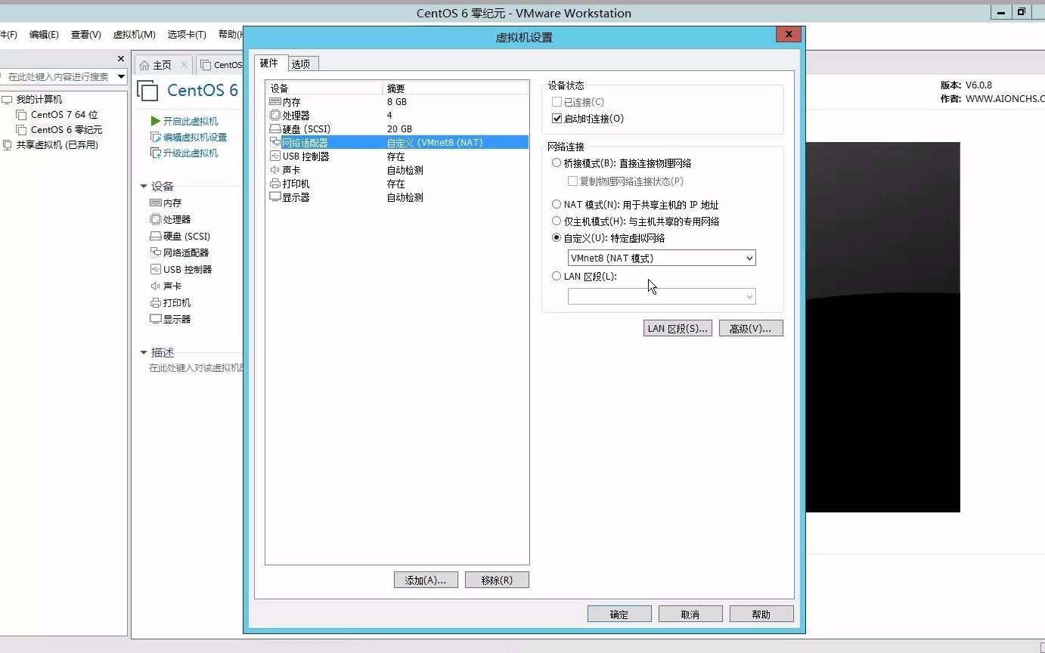Viewport: 1045px width, 653px height.
Task: Click the green play icon to power on the VM
Action: tap(156, 121)
